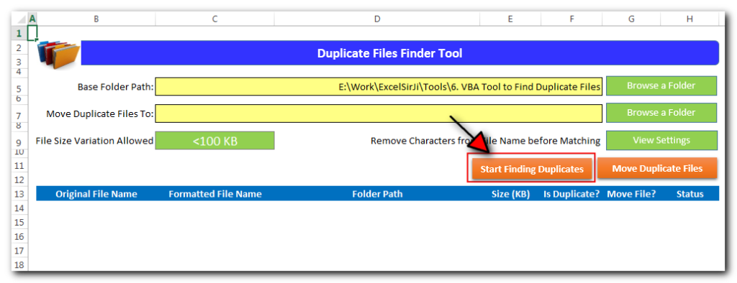
Task: Click the Folder Path column header
Action: pyautogui.click(x=377, y=194)
